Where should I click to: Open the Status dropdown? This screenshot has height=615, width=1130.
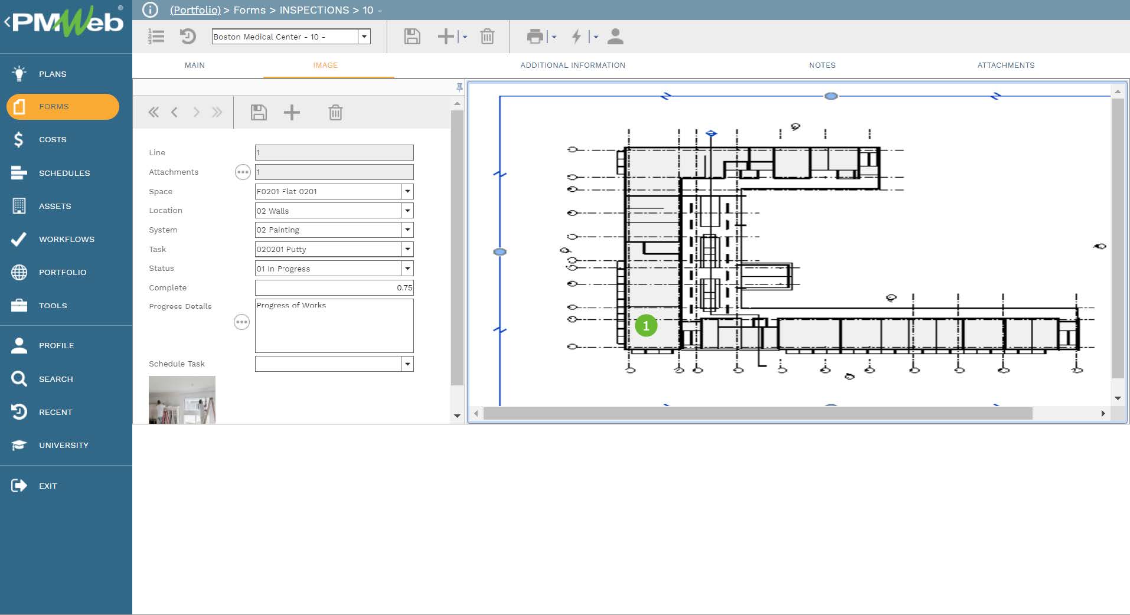(407, 269)
